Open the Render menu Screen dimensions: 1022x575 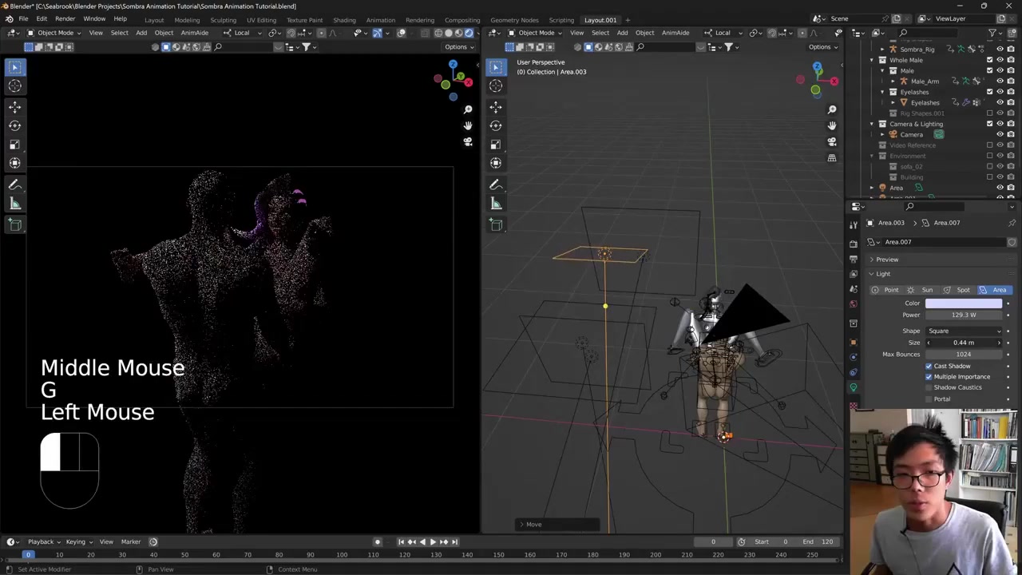65,19
